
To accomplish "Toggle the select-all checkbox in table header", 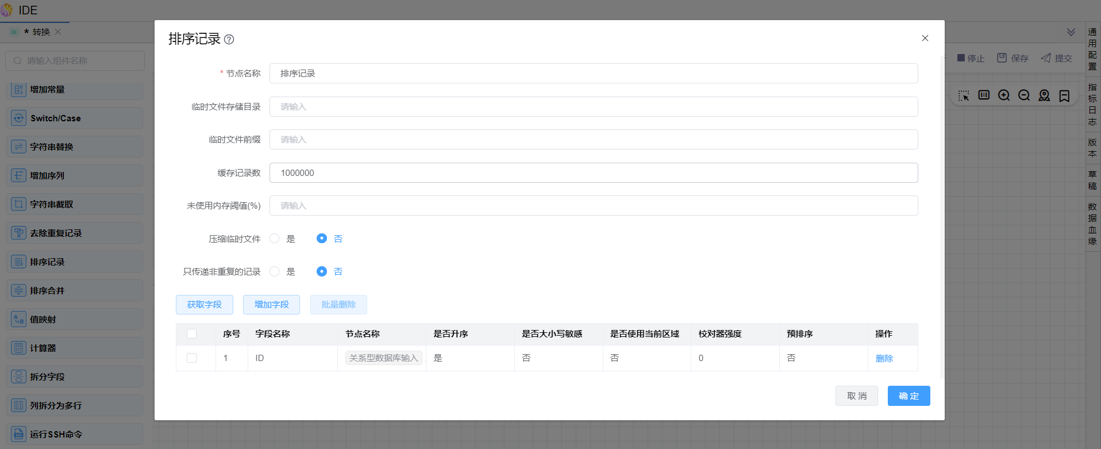I will coord(192,334).
